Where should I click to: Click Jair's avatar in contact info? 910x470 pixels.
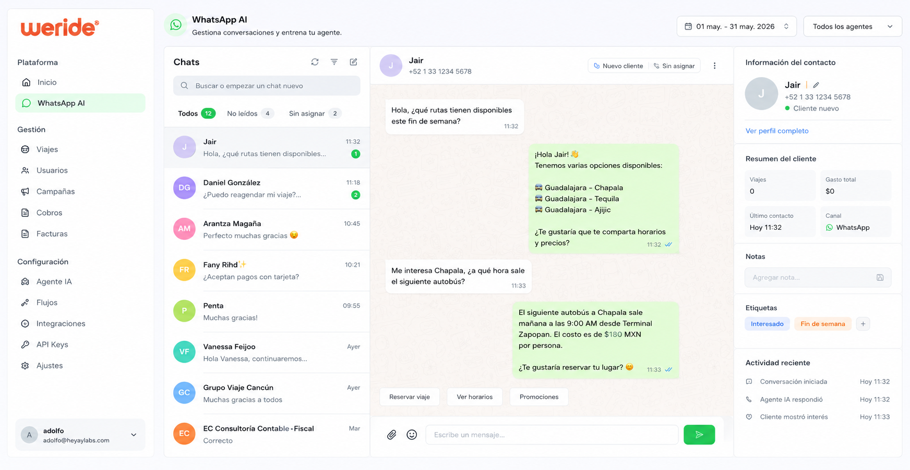click(x=761, y=94)
